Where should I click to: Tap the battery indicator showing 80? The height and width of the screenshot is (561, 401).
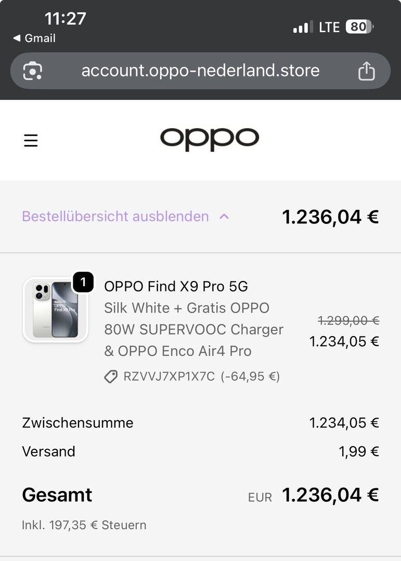(359, 27)
